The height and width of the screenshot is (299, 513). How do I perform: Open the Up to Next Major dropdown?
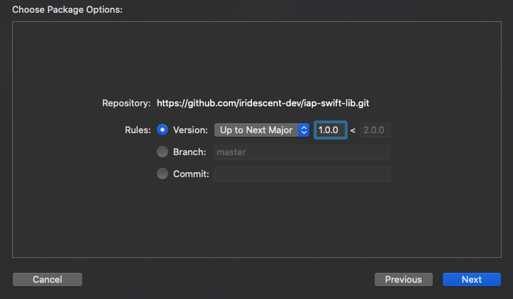[x=262, y=130]
